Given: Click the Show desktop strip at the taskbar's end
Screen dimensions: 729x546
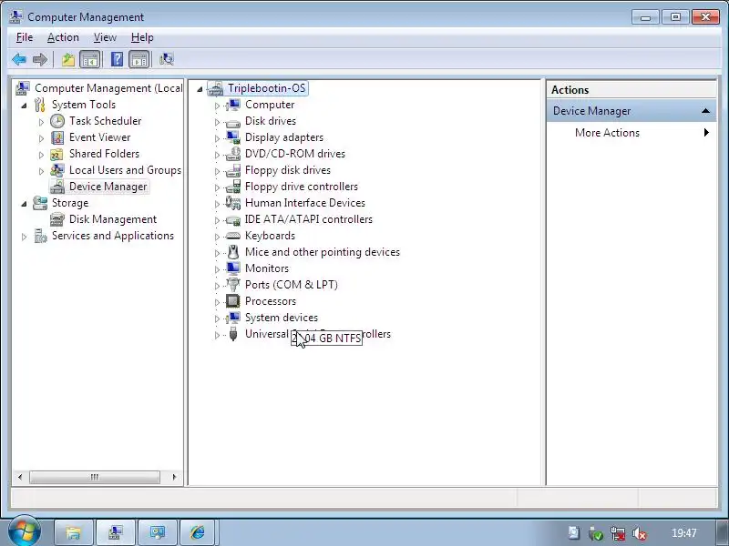Looking at the screenshot, I should tap(724, 532).
